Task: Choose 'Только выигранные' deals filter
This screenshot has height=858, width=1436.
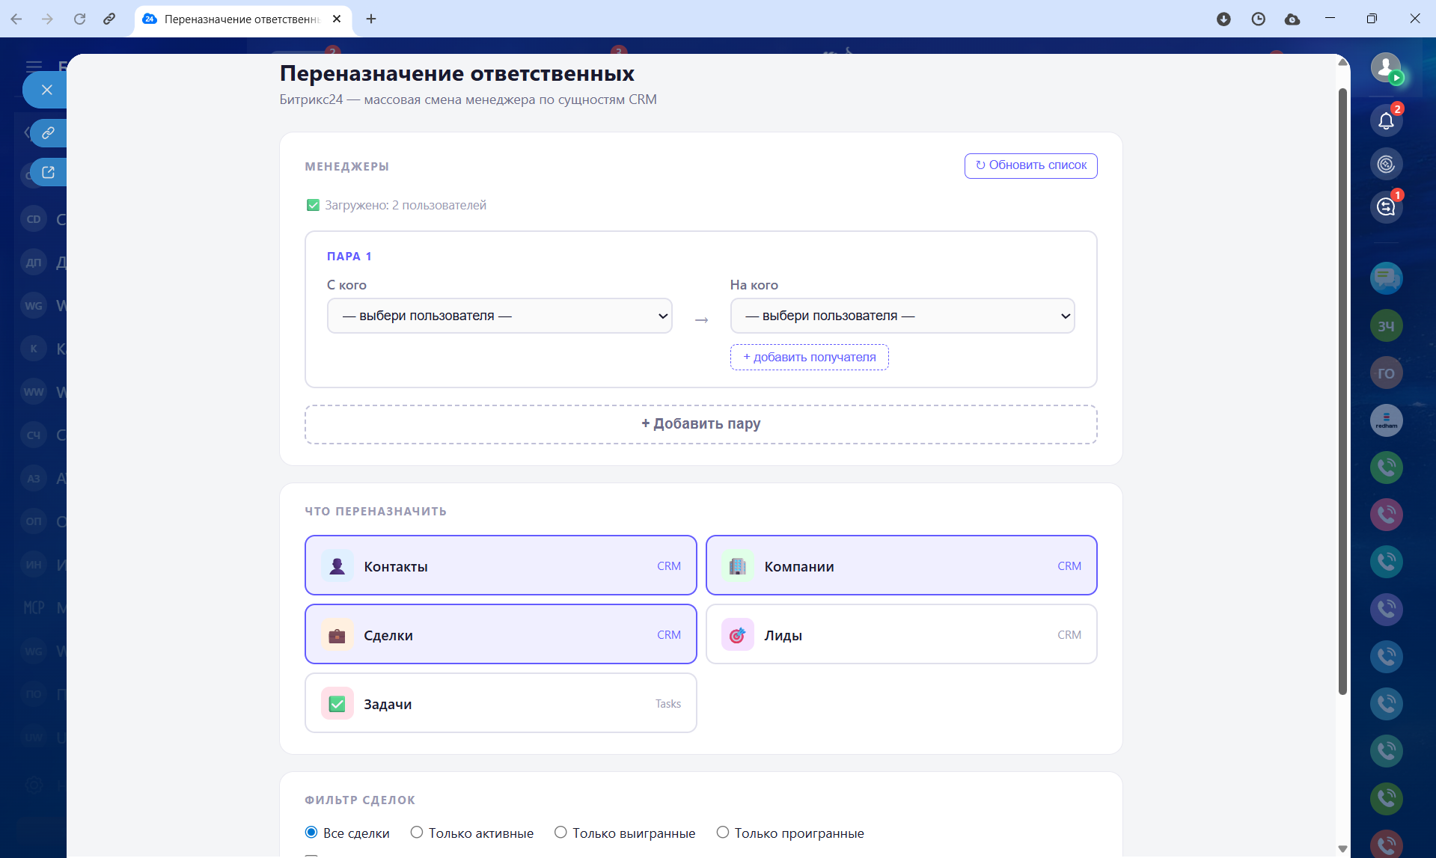Action: 560,833
